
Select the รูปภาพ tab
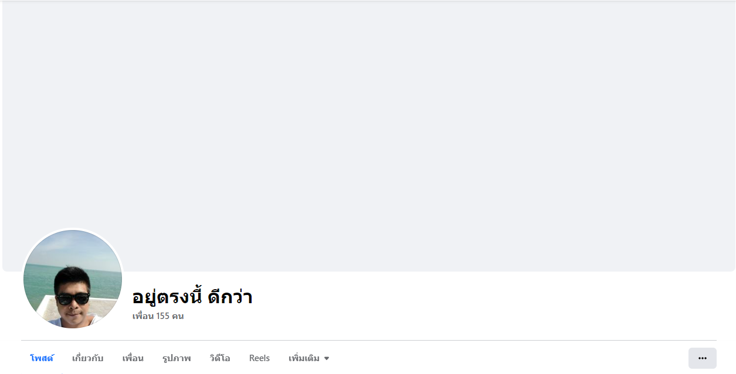177,358
